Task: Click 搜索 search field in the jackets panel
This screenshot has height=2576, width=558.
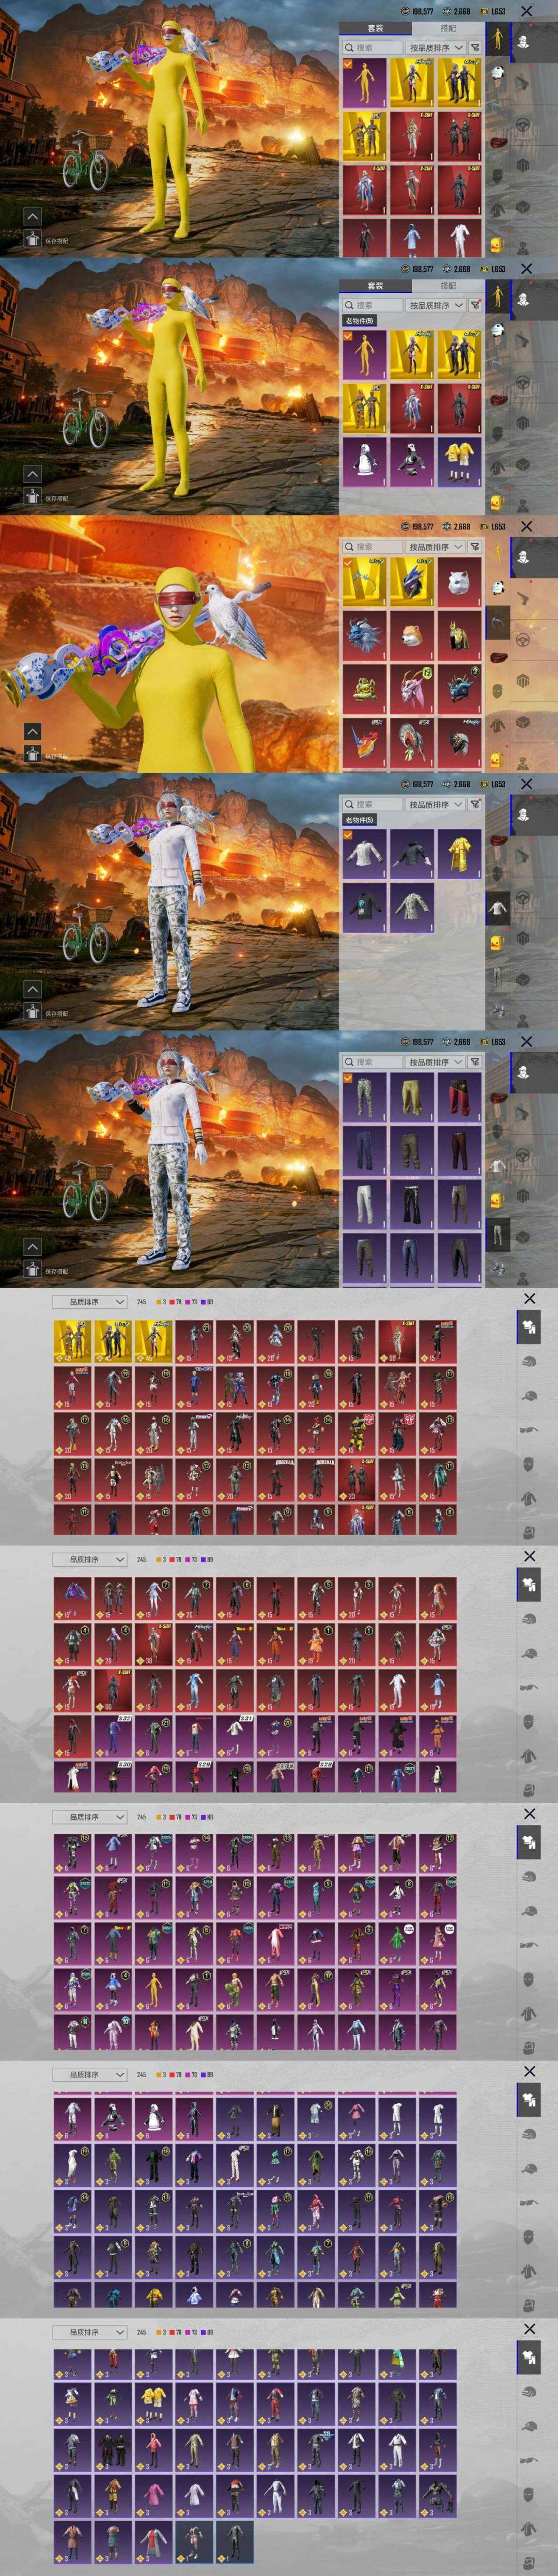Action: coord(372,804)
